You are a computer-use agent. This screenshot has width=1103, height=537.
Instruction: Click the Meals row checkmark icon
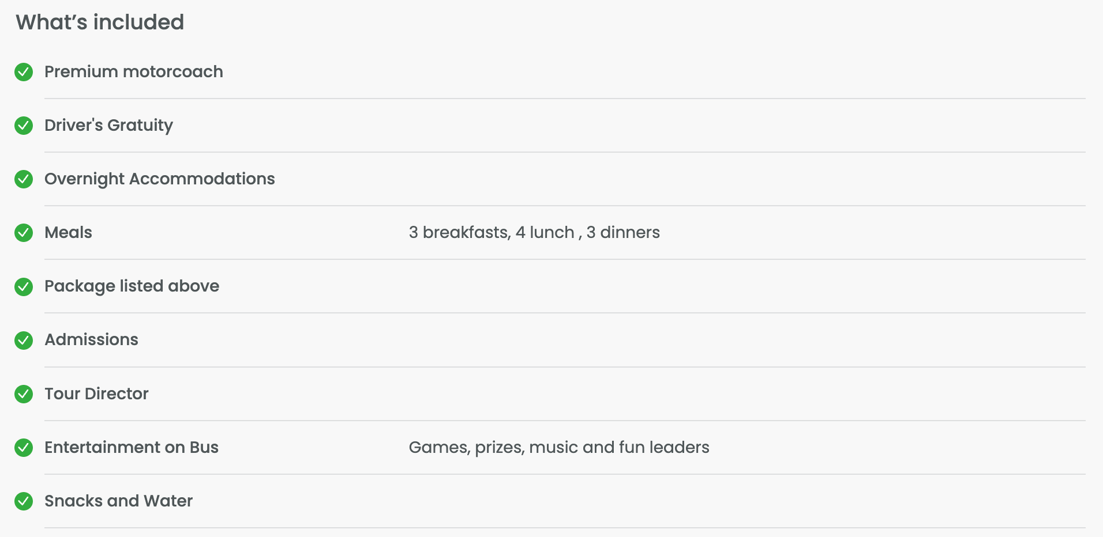click(24, 233)
